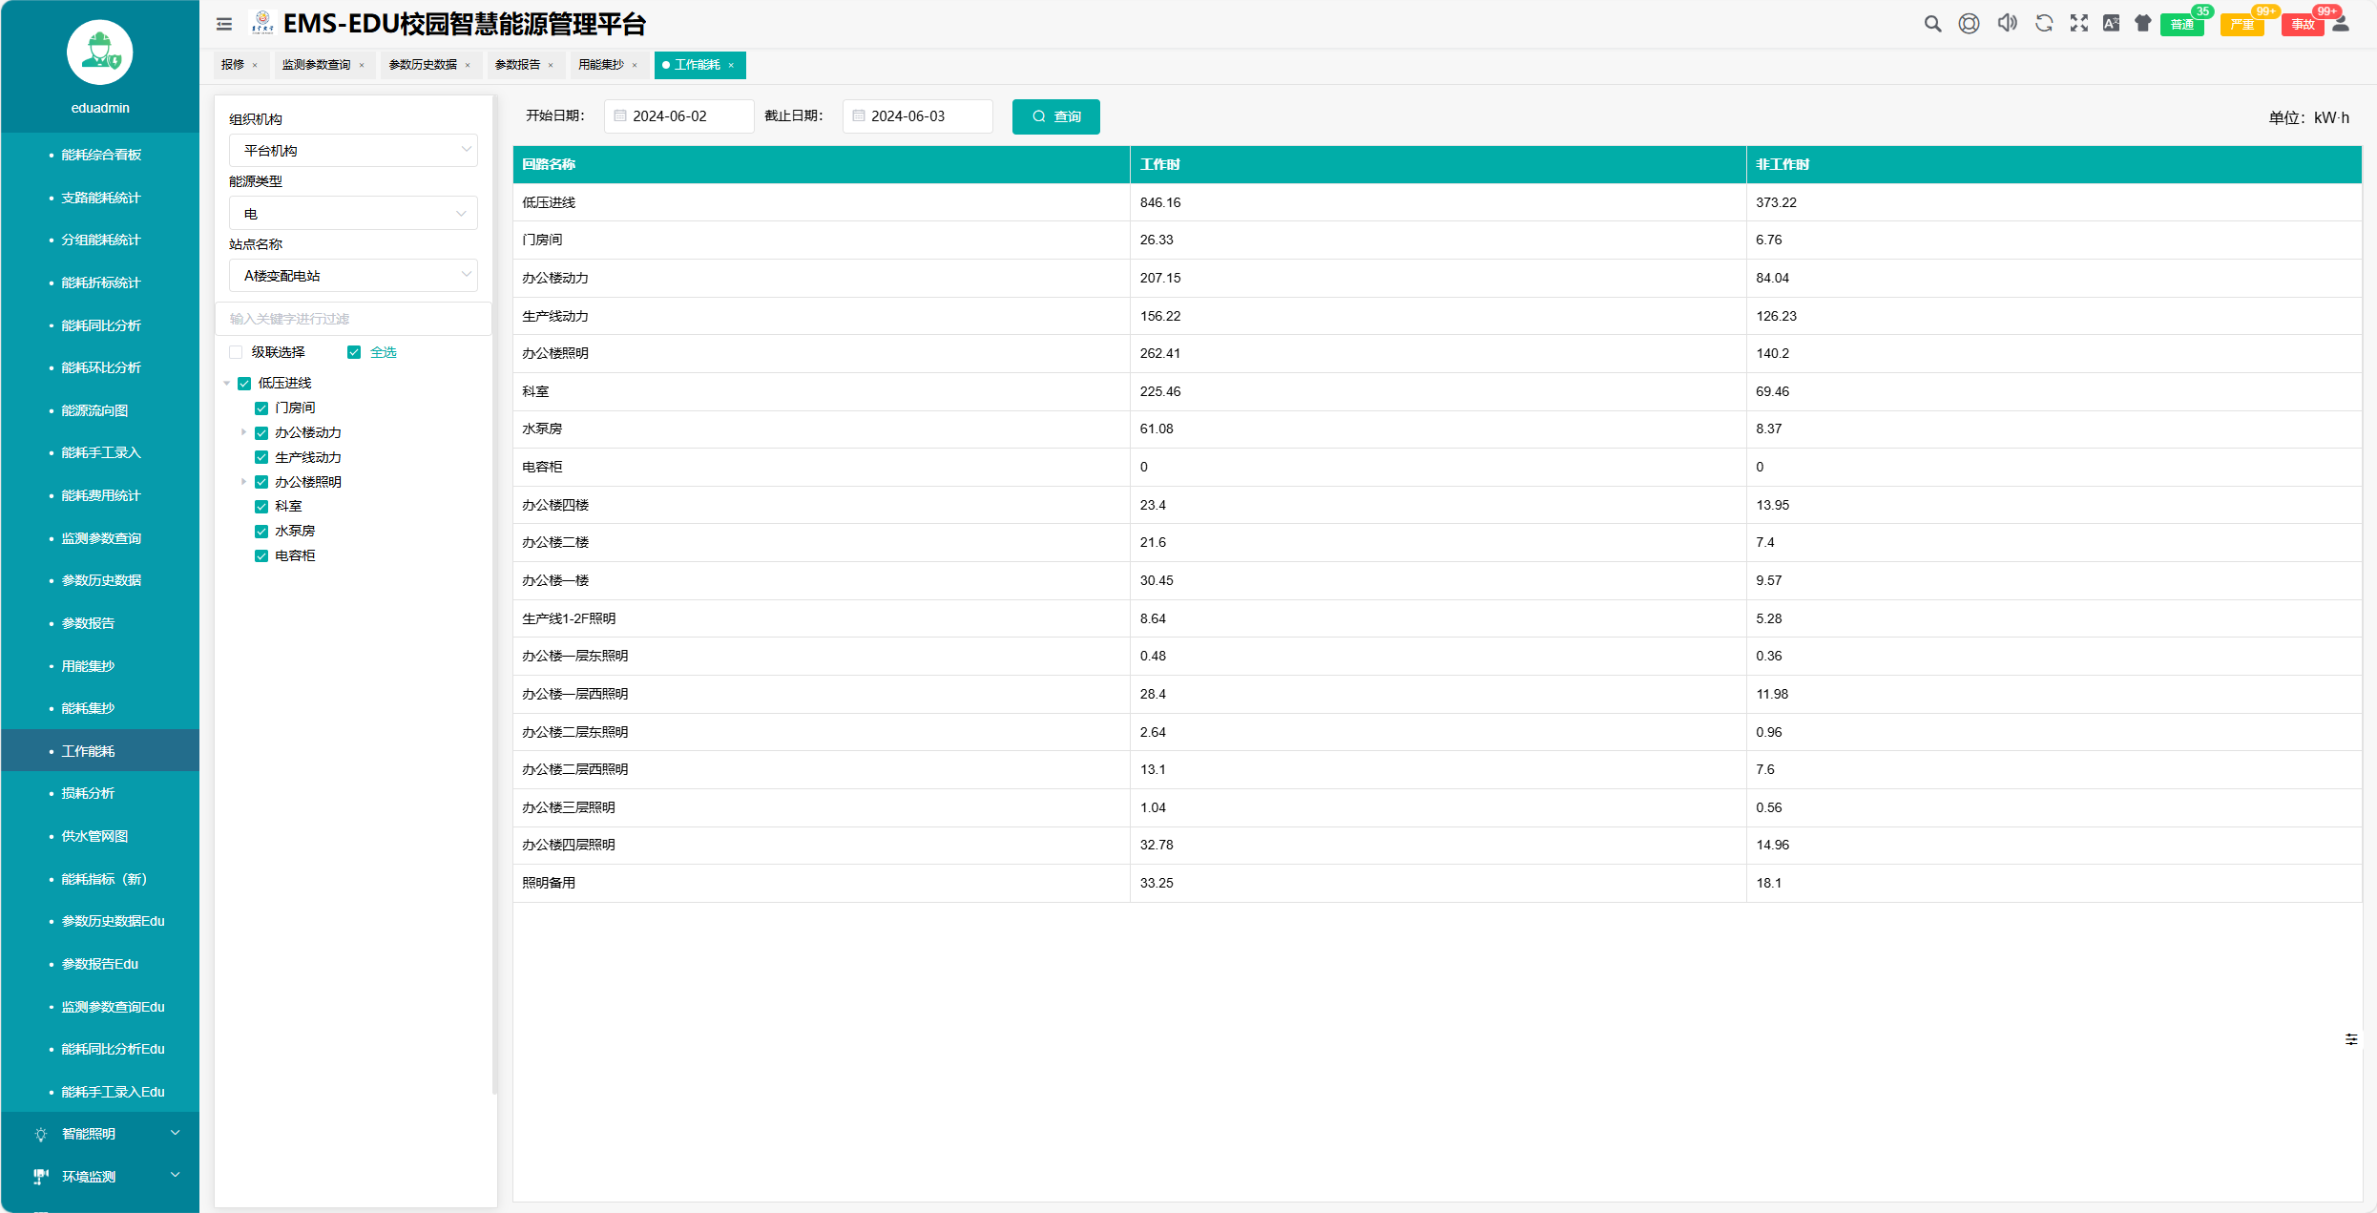Enter fullscreen with the expand arrows icon
The height and width of the screenshot is (1213, 2377).
2078,24
